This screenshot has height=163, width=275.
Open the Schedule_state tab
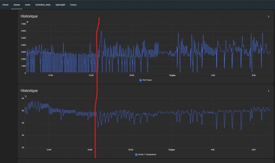click(43, 5)
